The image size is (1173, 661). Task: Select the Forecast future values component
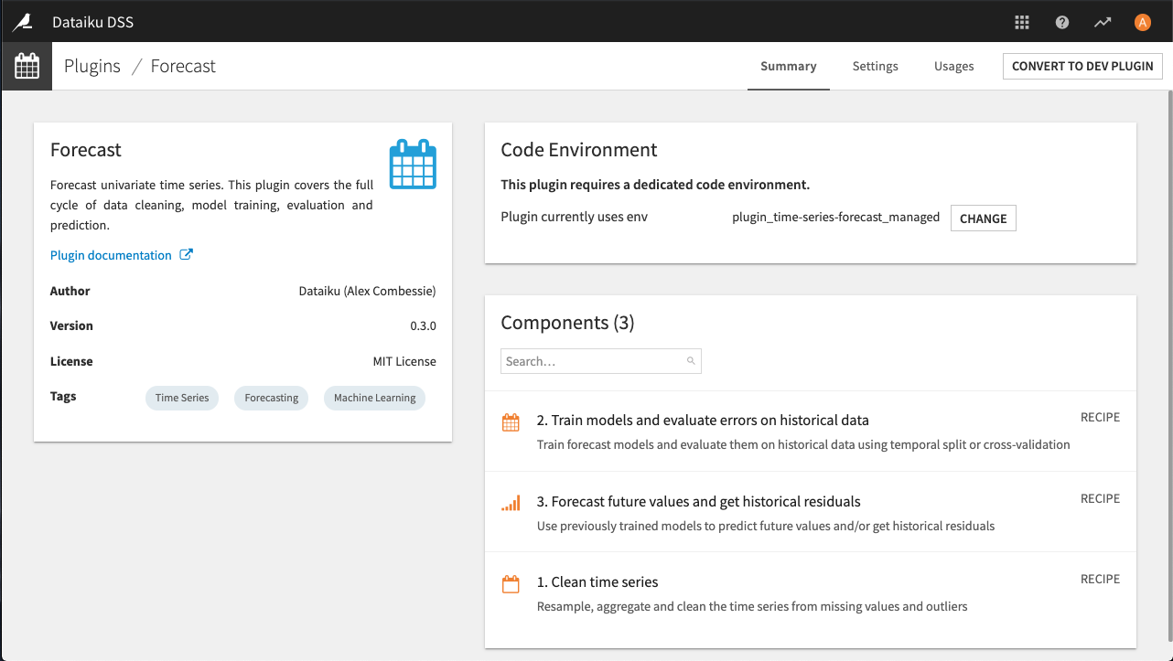tap(811, 512)
